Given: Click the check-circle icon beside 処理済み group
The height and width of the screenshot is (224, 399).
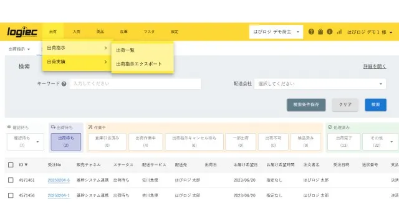Looking at the screenshot, I should point(330,127).
